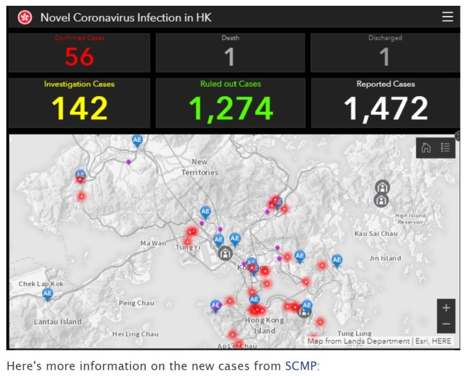The width and height of the screenshot is (468, 376).
Task: Click the Ruled out Cases 1,274 panel
Action: pyautogui.click(x=230, y=103)
